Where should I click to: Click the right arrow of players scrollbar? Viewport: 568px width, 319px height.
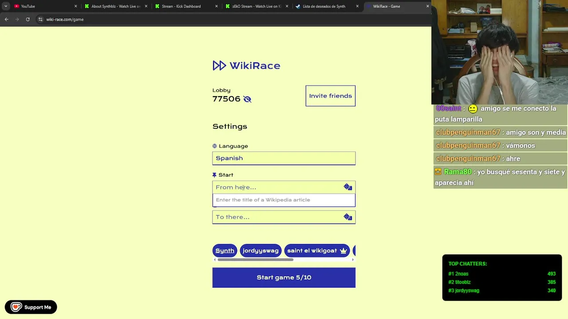[353, 260]
